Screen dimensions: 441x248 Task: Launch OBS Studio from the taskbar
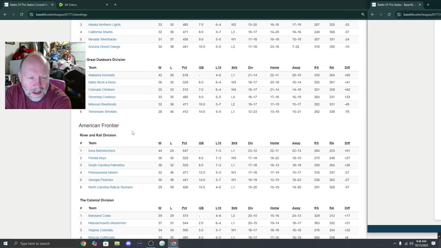pyautogui.click(x=151, y=244)
